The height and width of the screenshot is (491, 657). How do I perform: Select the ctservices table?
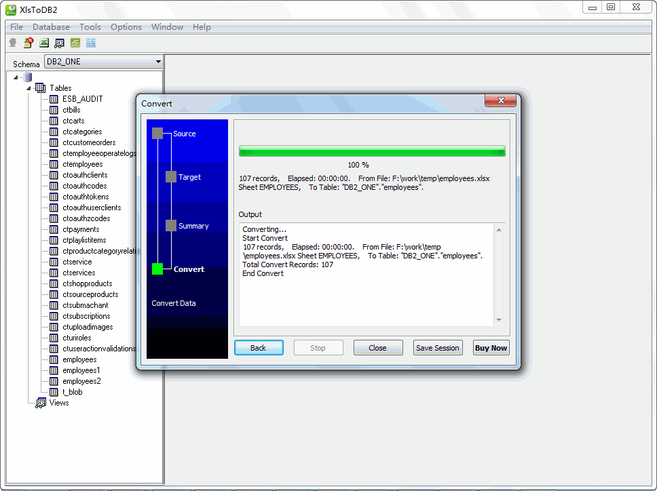click(79, 273)
